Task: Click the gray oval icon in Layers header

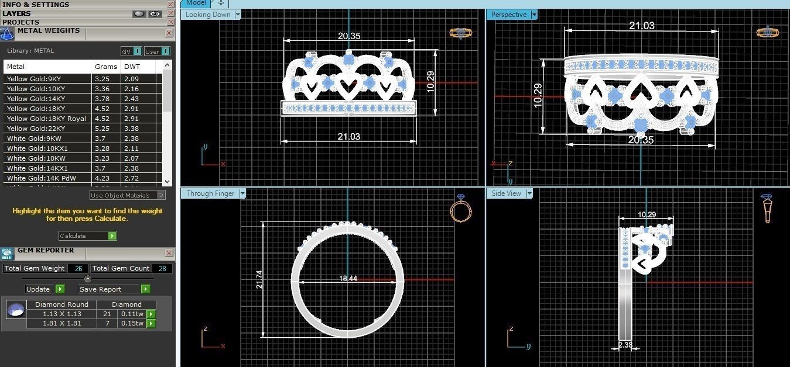Action: click(x=139, y=13)
